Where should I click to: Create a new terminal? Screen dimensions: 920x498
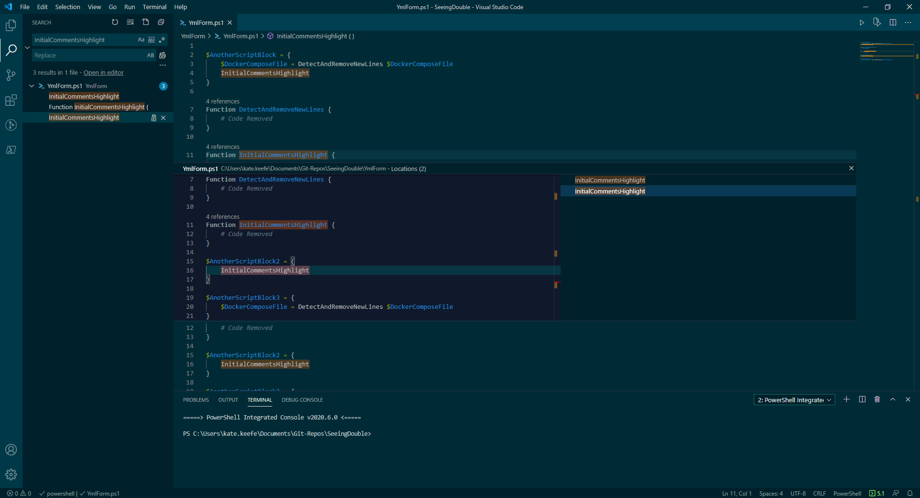(x=847, y=399)
